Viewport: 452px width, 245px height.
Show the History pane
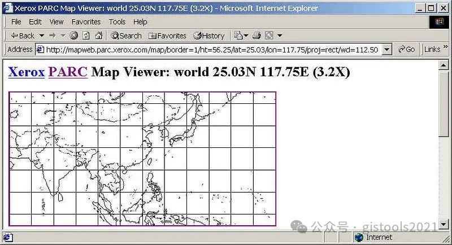[209, 36]
